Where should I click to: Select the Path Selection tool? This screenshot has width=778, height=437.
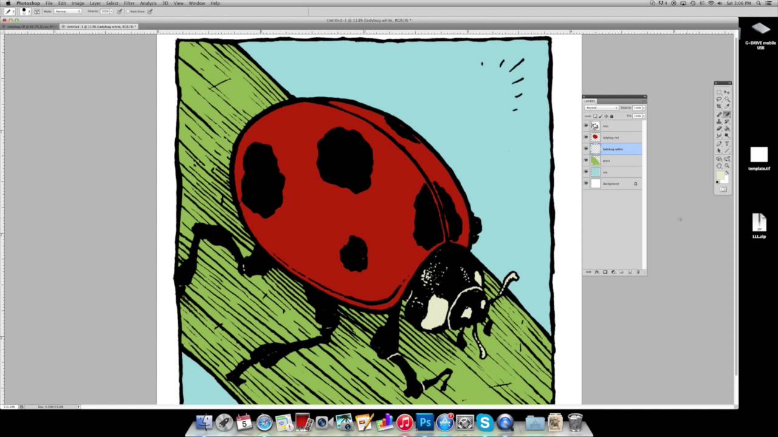tap(719, 151)
